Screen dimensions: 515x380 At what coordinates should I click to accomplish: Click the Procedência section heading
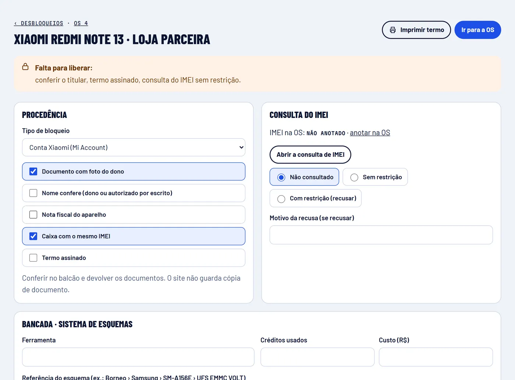pos(45,115)
